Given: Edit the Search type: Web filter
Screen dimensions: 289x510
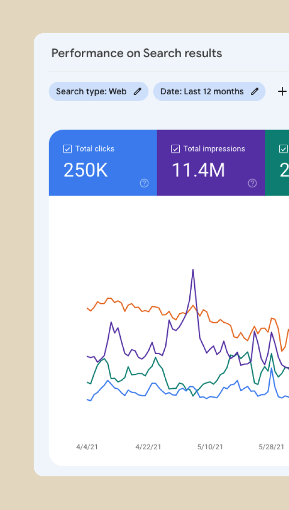Looking at the screenshot, I should pos(99,91).
